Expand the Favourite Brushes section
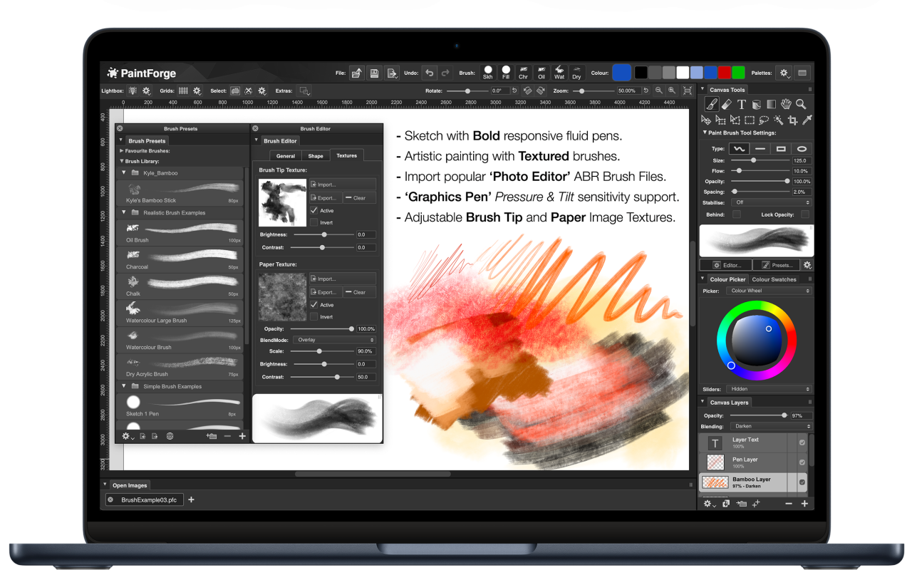912x570 pixels. click(x=122, y=151)
